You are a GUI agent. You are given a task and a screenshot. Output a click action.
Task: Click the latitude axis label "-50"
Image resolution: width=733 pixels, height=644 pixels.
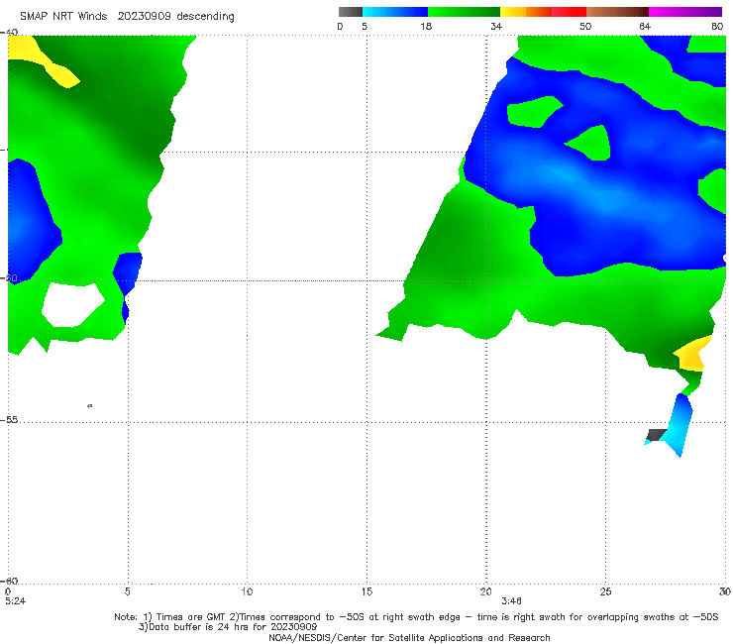(9, 278)
